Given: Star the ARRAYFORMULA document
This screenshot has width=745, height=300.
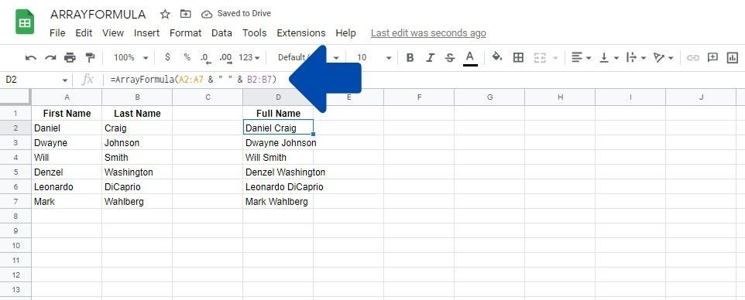Looking at the screenshot, I should (x=165, y=14).
